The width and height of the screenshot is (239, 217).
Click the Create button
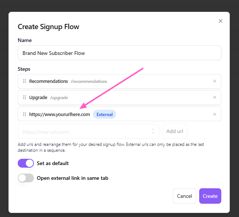[x=210, y=196]
